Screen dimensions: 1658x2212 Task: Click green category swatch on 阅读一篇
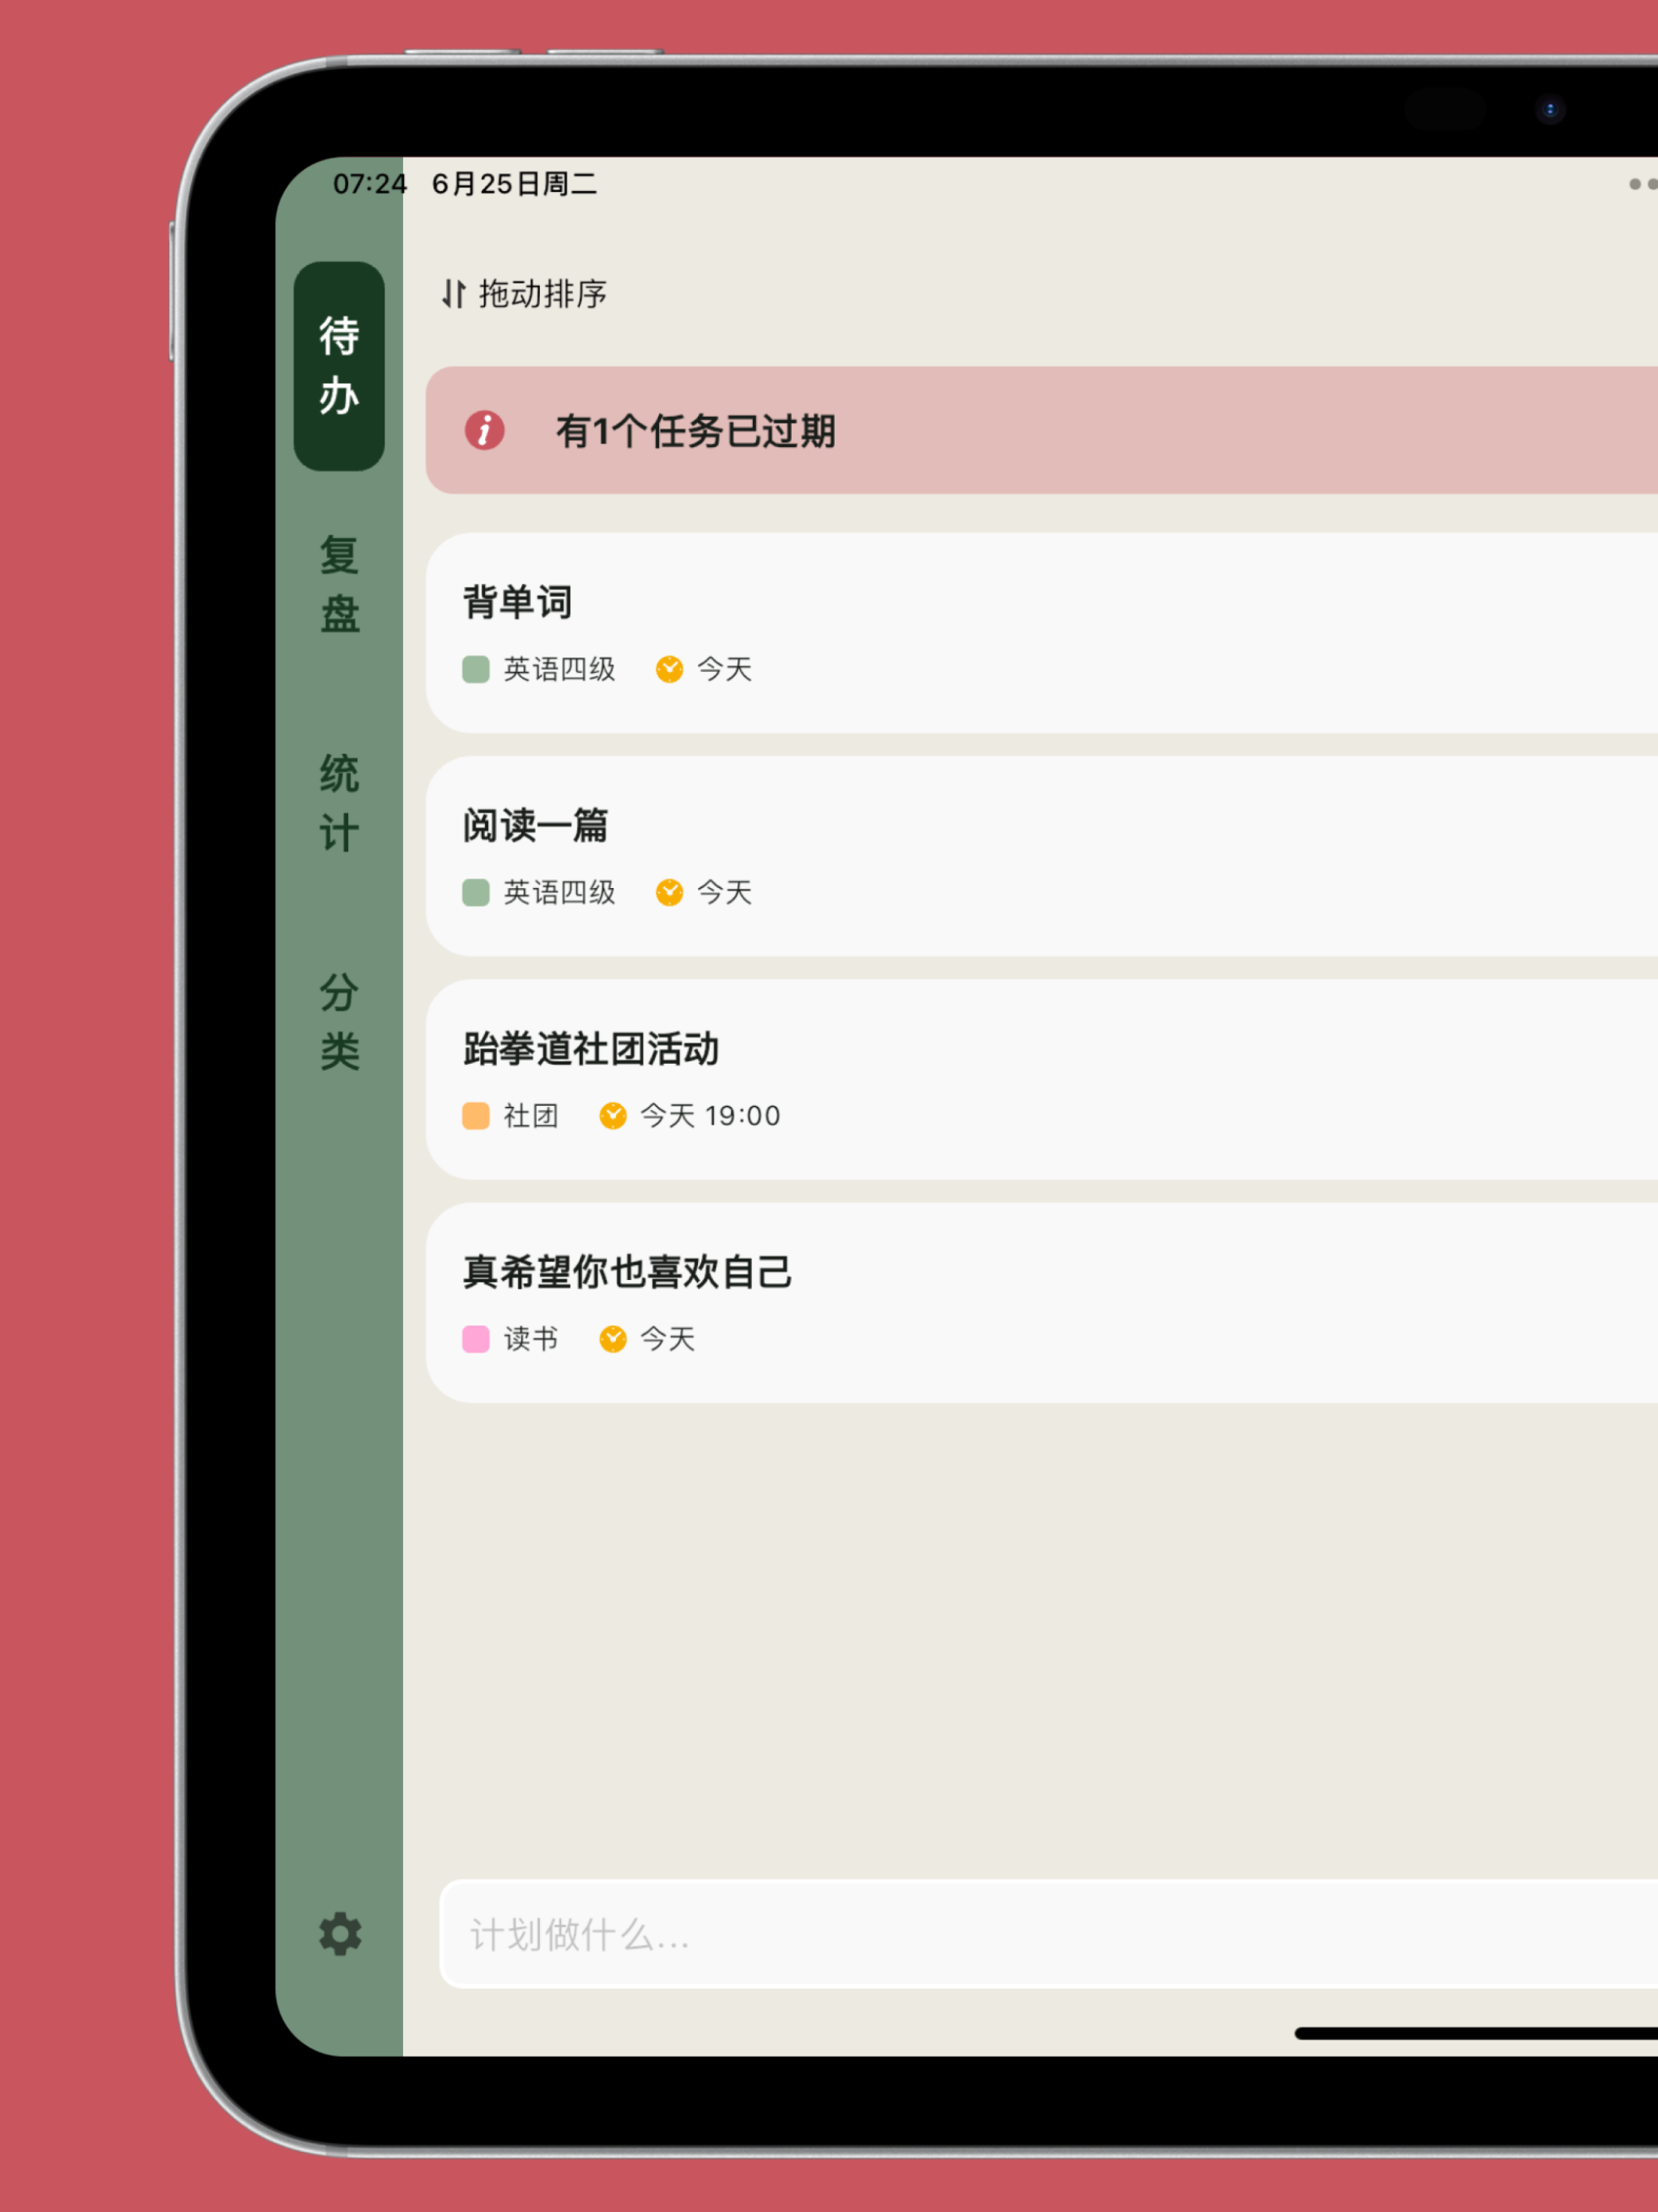476,892
